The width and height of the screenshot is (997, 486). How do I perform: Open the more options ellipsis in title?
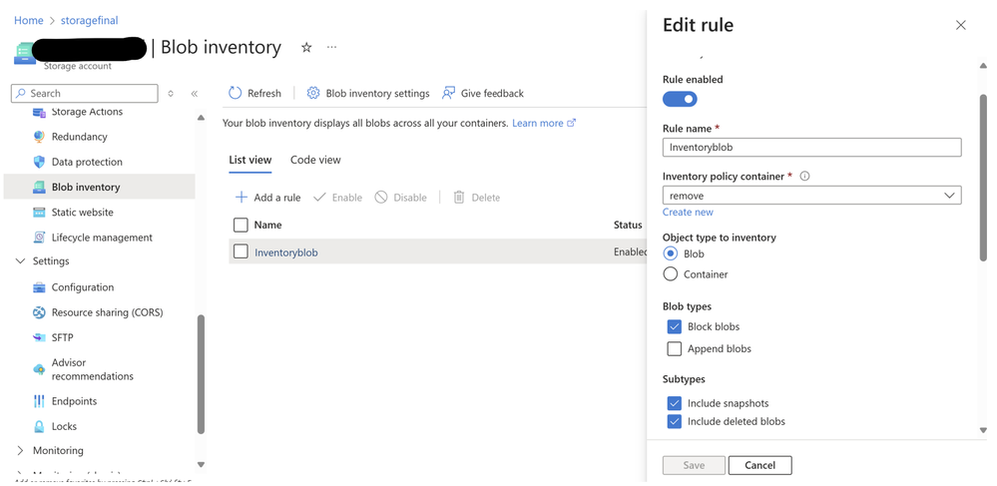[x=332, y=47]
